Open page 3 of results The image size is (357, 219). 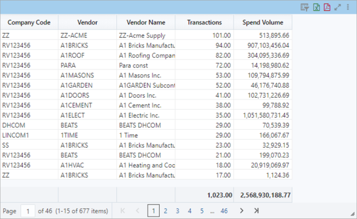[178, 211]
